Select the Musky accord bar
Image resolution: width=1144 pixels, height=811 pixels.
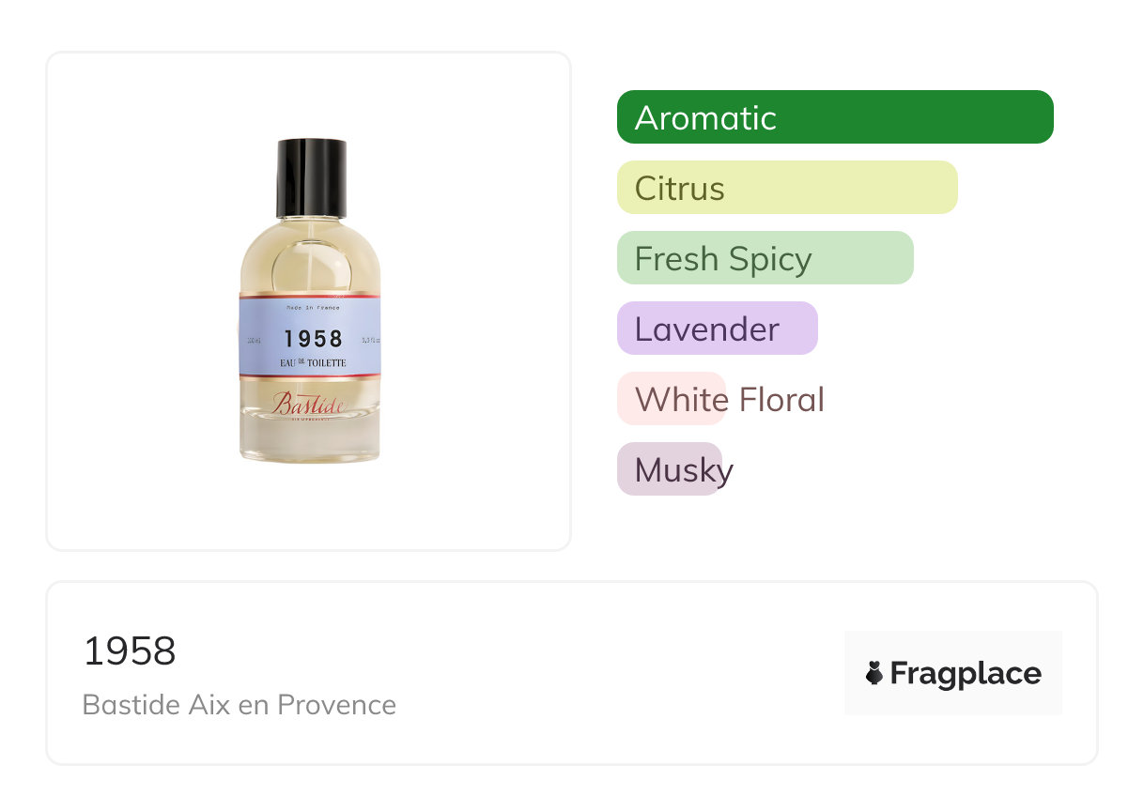pyautogui.click(x=669, y=469)
